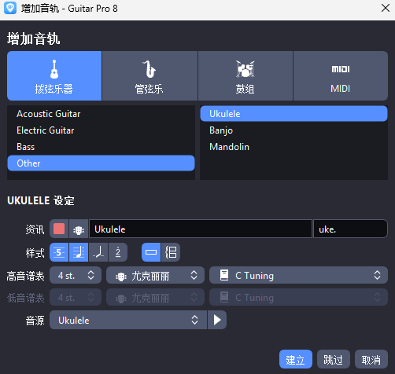This screenshot has height=374, width=395.
Task: Pick Mandolin in the instrument list
Action: point(293,147)
